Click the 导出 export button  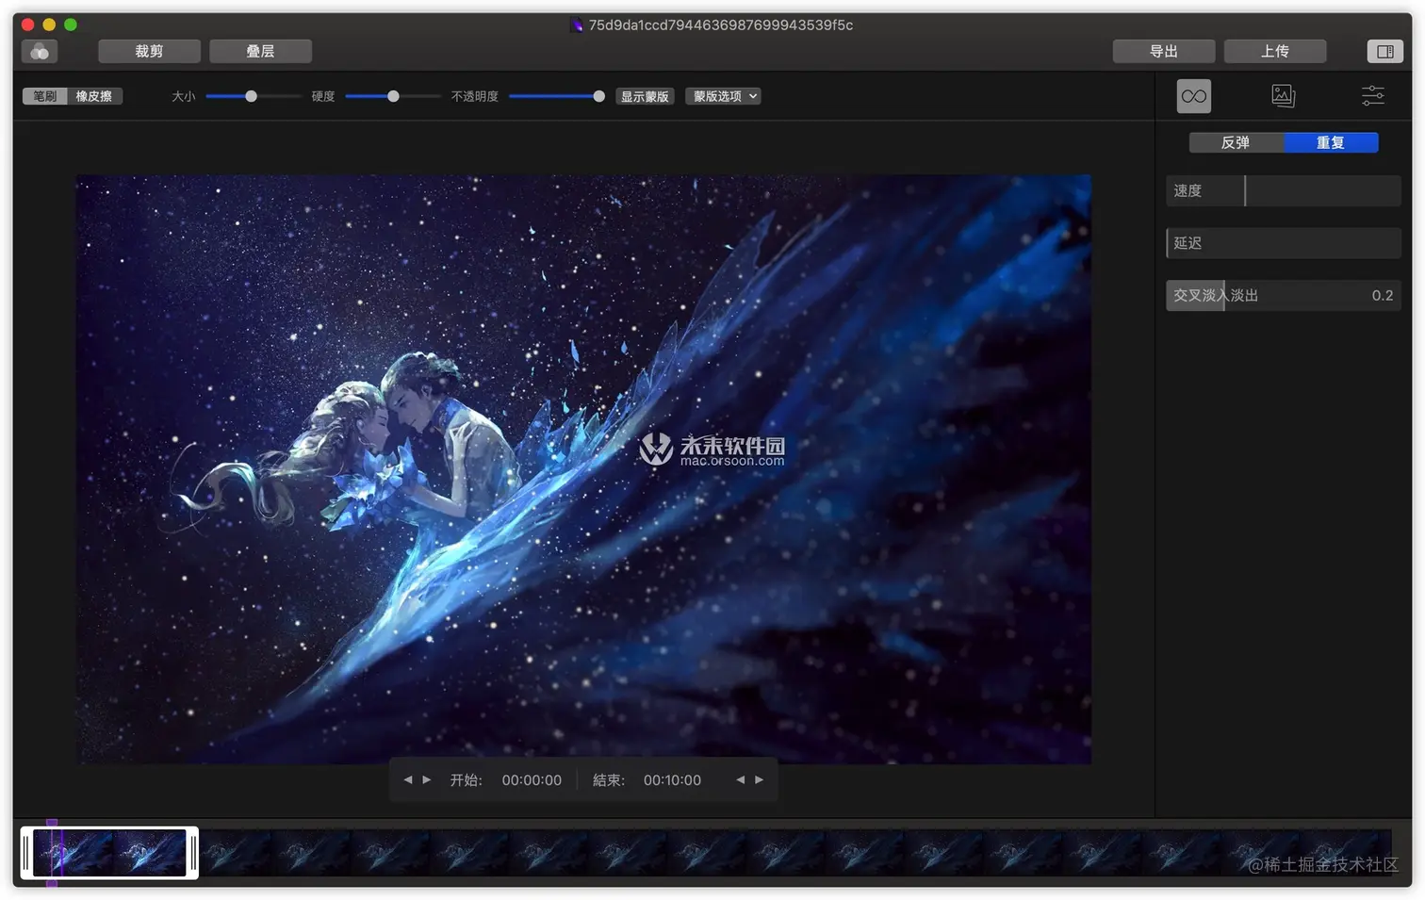(x=1164, y=51)
